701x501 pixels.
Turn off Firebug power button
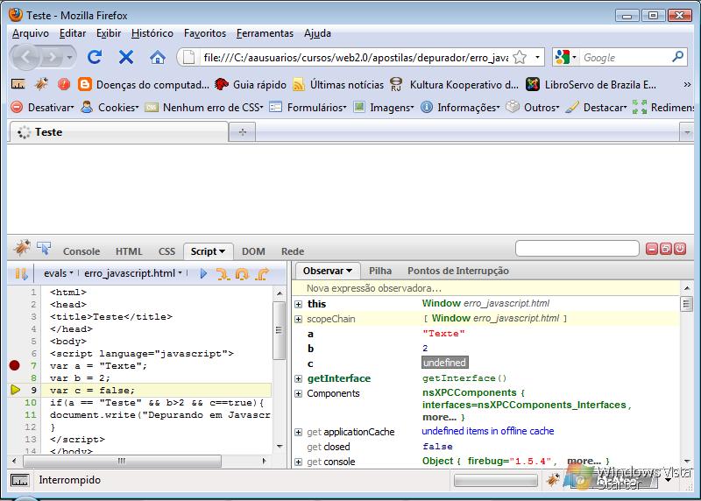click(x=680, y=249)
